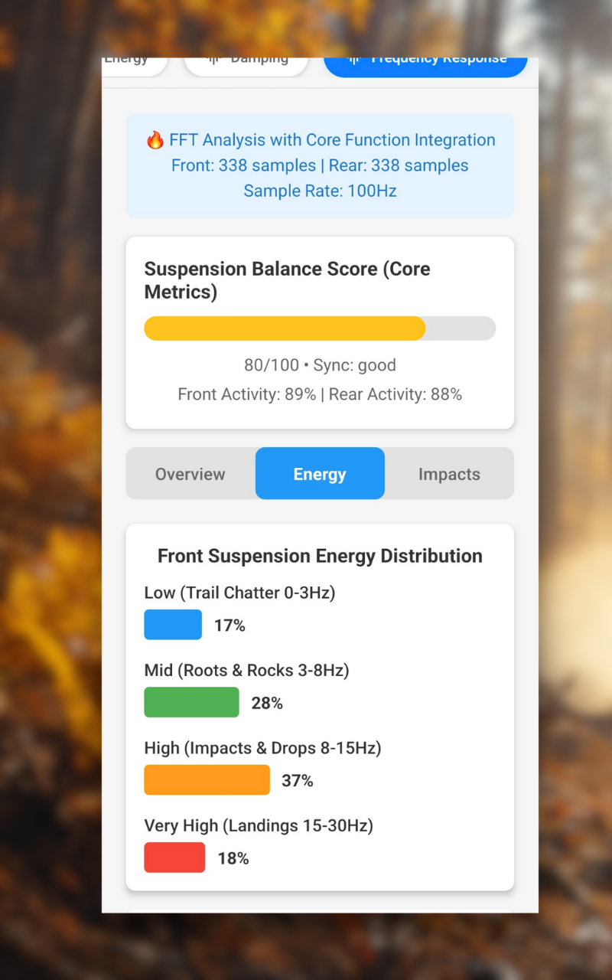
Task: Click the Front Activity 89% reading
Action: click(246, 394)
